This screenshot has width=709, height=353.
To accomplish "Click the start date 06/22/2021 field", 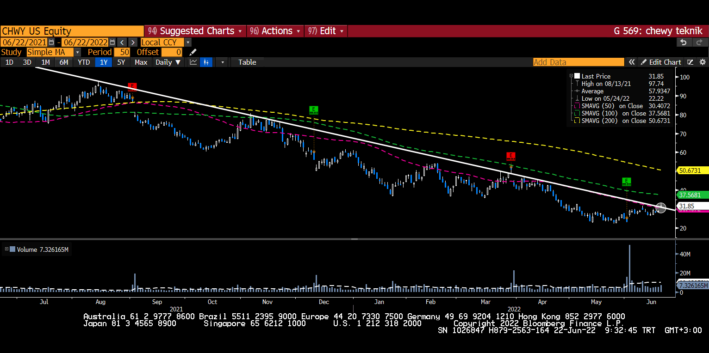I will point(24,42).
